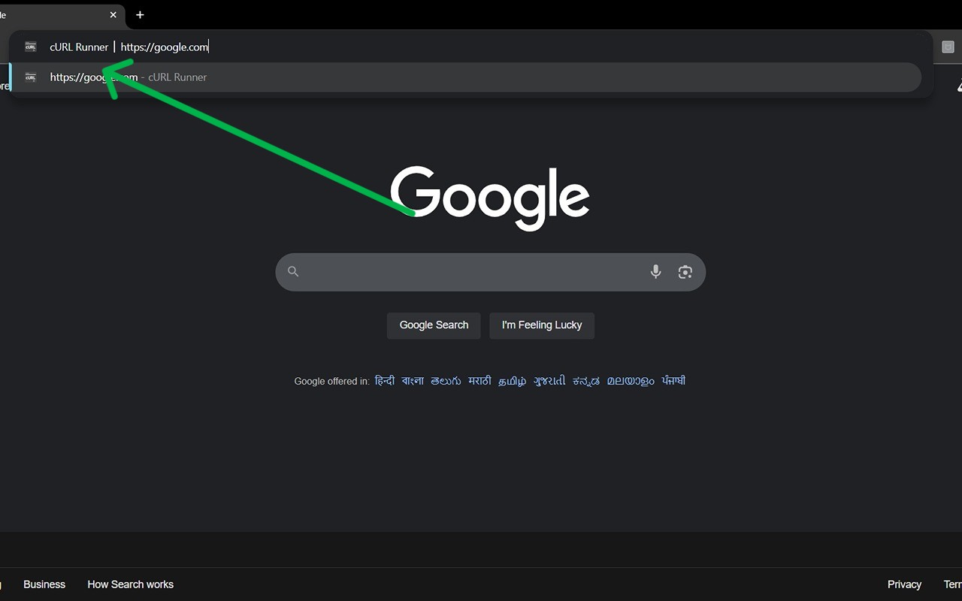Image resolution: width=962 pixels, height=601 pixels.
Task: Switch Google to Marathi (मराठी)
Action: (479, 381)
